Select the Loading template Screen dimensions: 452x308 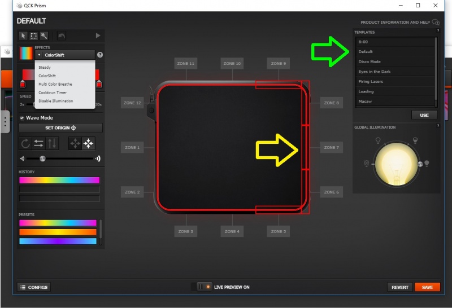coord(395,91)
